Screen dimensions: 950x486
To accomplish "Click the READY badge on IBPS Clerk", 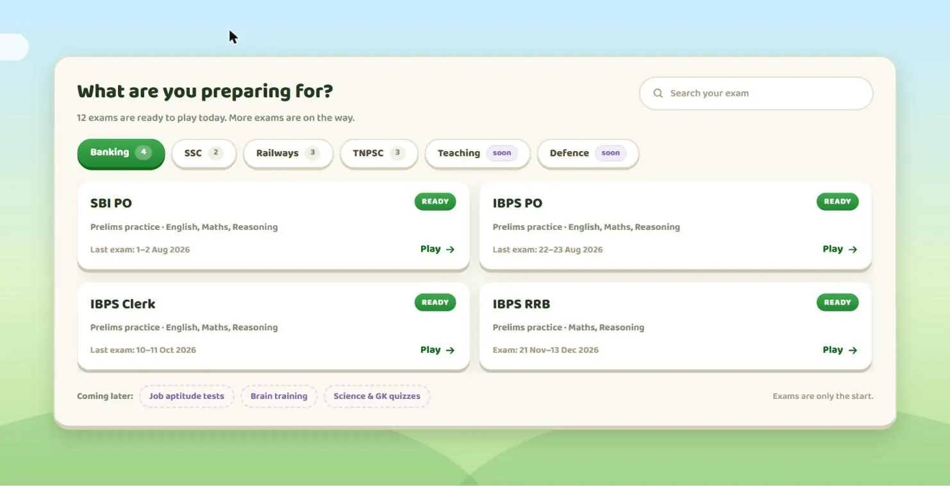I will coord(435,302).
